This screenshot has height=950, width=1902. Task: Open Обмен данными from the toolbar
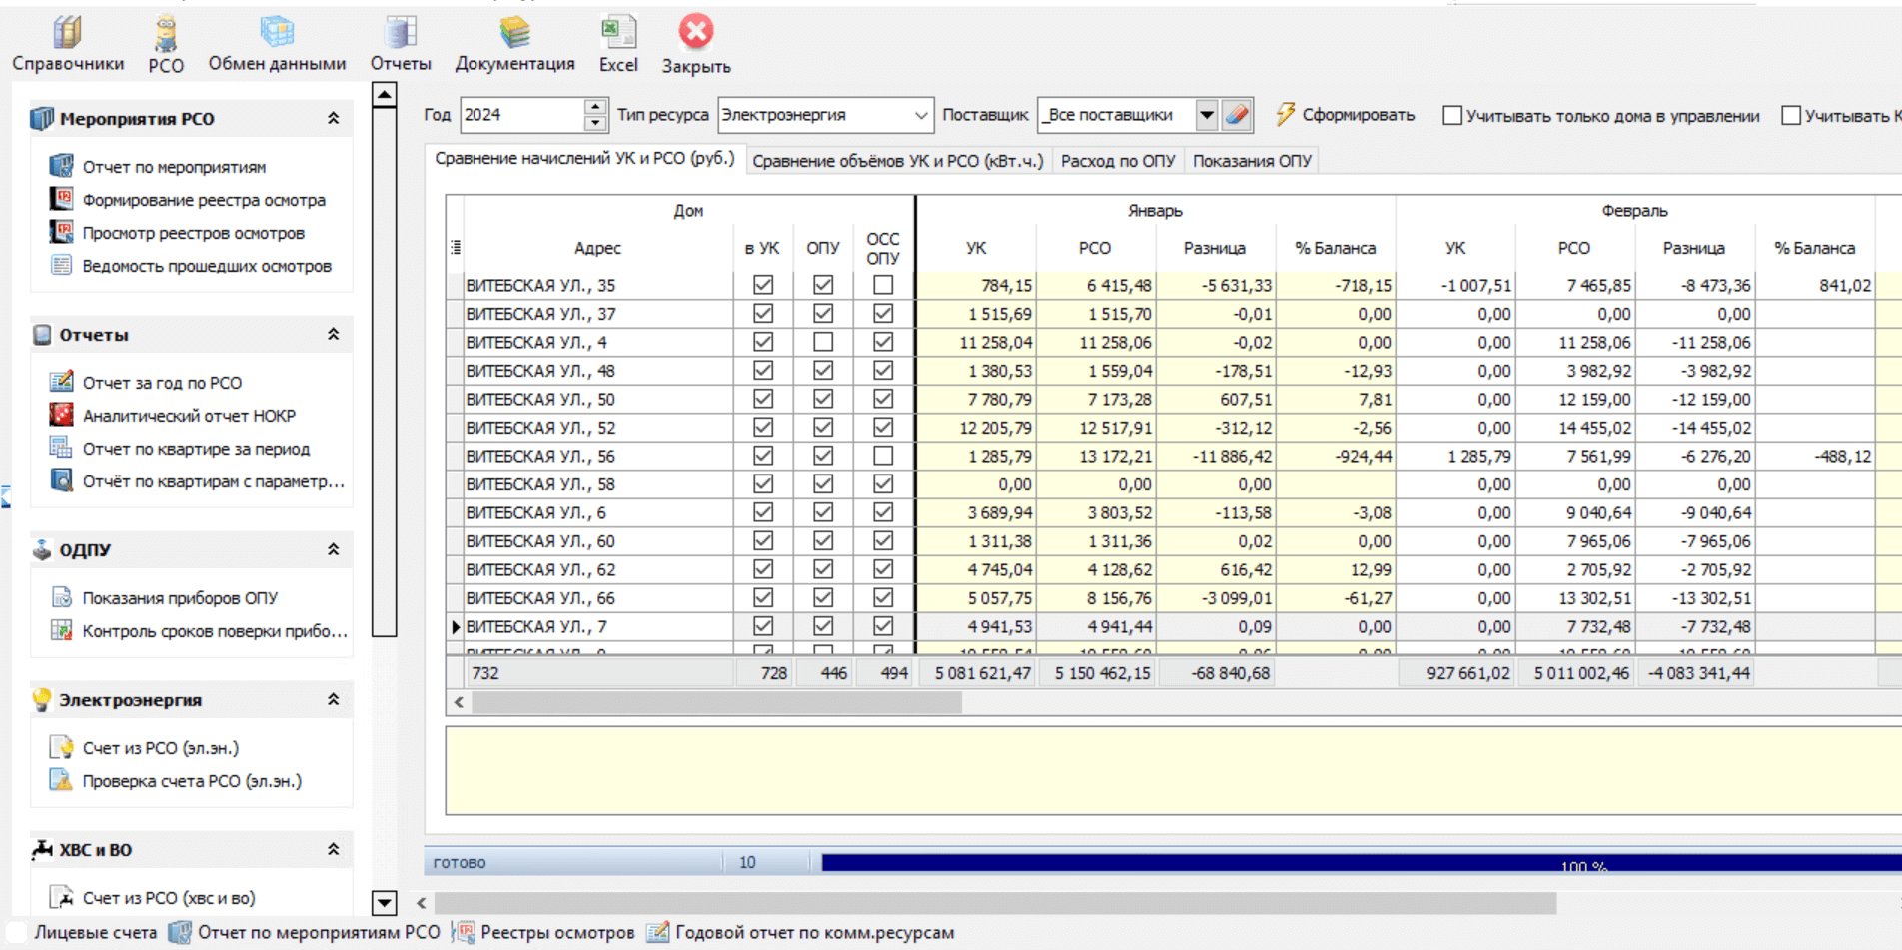pos(277,44)
